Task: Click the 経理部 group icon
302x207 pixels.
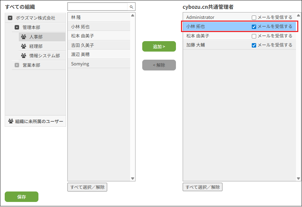Action: pyautogui.click(x=24, y=46)
